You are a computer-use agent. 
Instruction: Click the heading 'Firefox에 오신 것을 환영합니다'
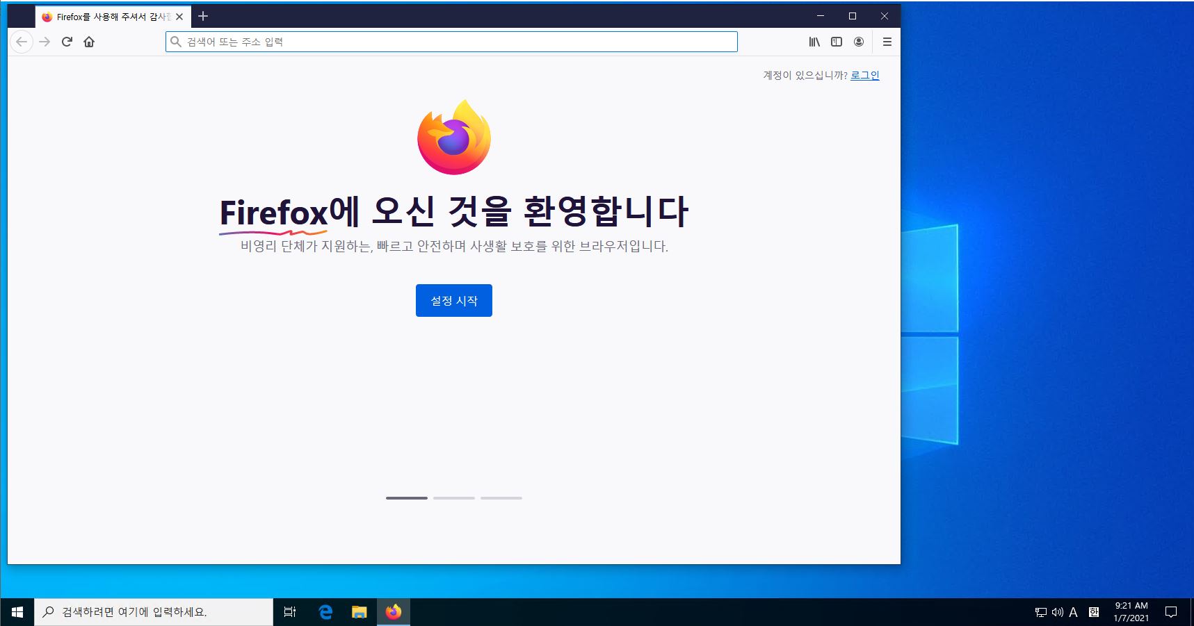[x=454, y=212]
